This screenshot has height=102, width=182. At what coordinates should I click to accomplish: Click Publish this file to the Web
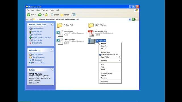point(42,37)
